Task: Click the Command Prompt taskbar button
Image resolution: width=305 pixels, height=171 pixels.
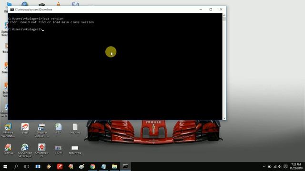Action: click(125, 167)
